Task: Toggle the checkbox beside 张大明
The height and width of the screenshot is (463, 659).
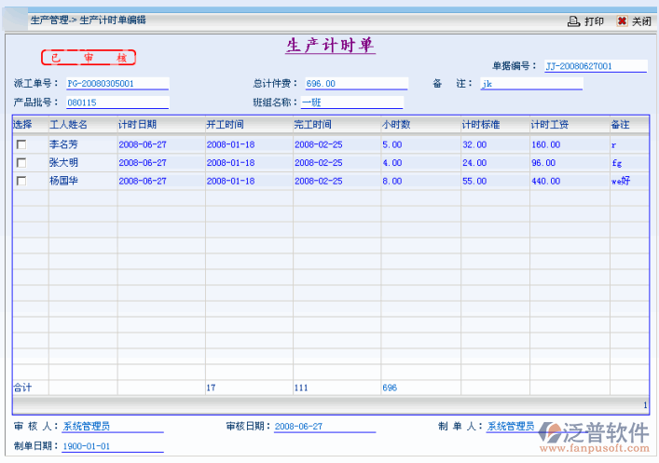Action: [x=21, y=162]
